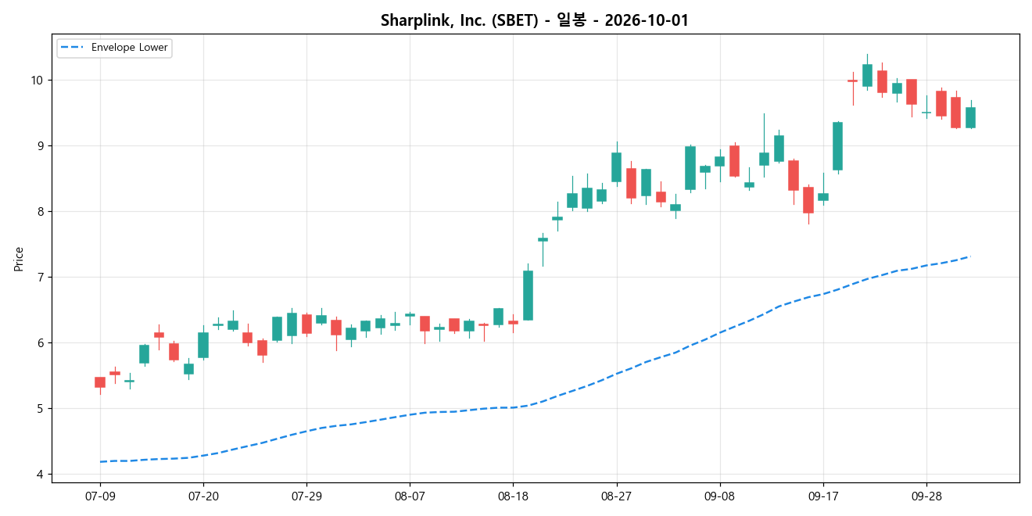This screenshot has width=1032, height=516.
Task: Click the tall green breakout candle after 08-18
Action: (x=528, y=296)
